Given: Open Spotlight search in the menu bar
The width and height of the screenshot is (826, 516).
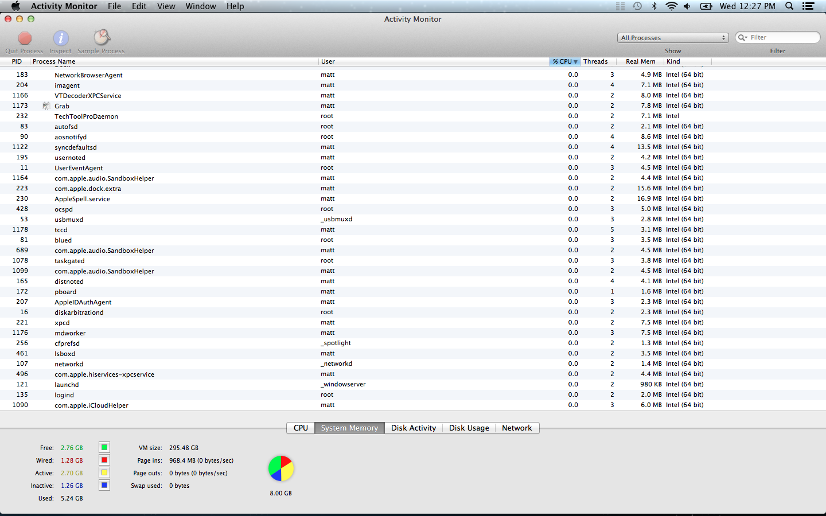Looking at the screenshot, I should pyautogui.click(x=789, y=6).
